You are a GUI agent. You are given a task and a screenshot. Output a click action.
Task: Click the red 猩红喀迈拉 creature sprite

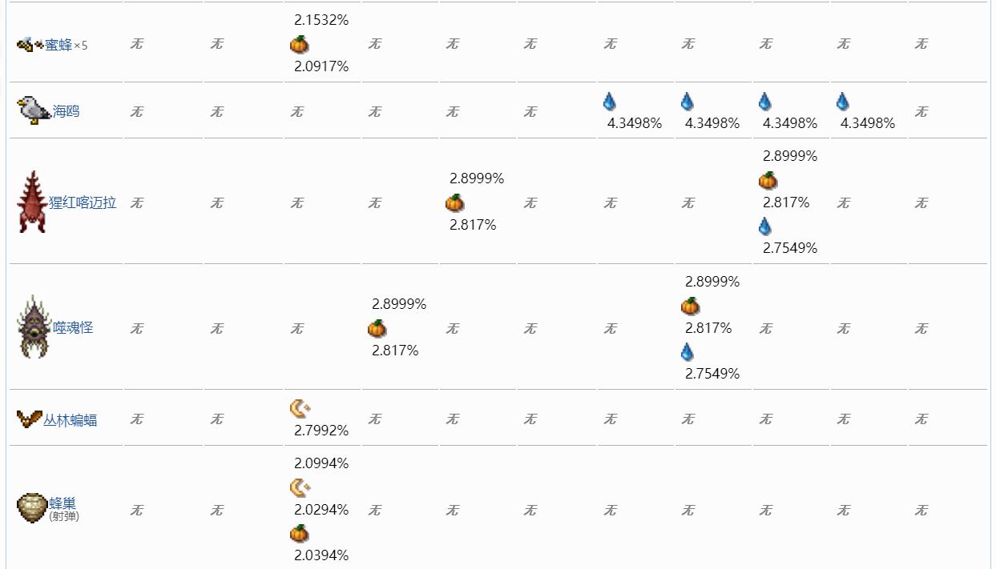coord(32,202)
